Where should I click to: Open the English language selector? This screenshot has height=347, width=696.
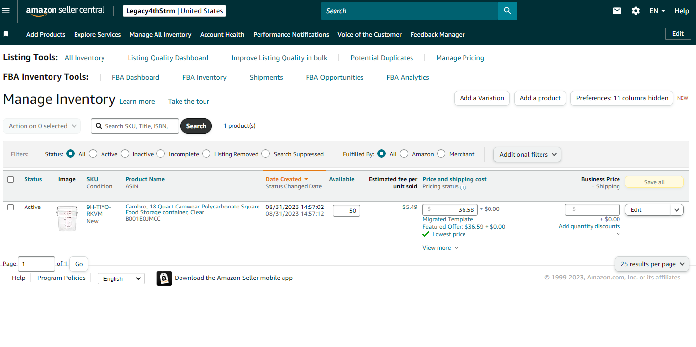tap(121, 278)
